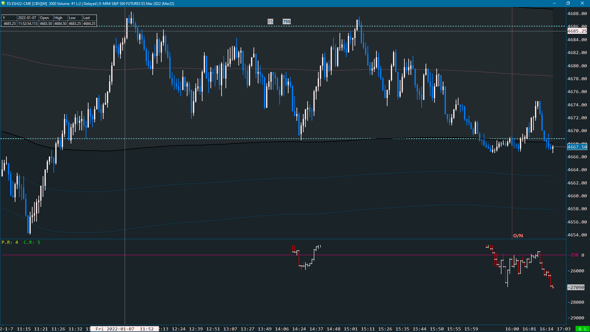Click the 4680.00 level on price scale
This screenshot has height=332, width=590.
click(577, 66)
